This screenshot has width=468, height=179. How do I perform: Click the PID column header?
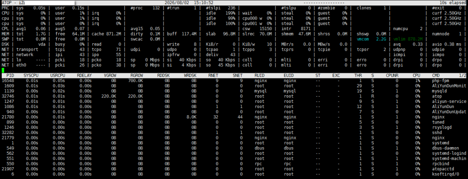tap(10, 76)
